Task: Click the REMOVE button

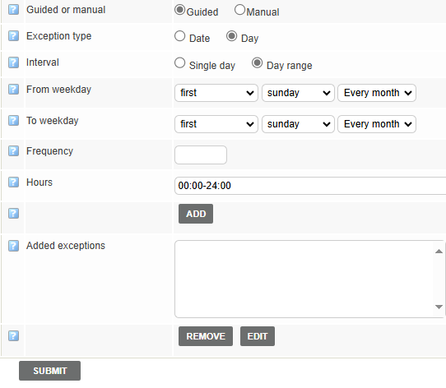Action: click(206, 336)
